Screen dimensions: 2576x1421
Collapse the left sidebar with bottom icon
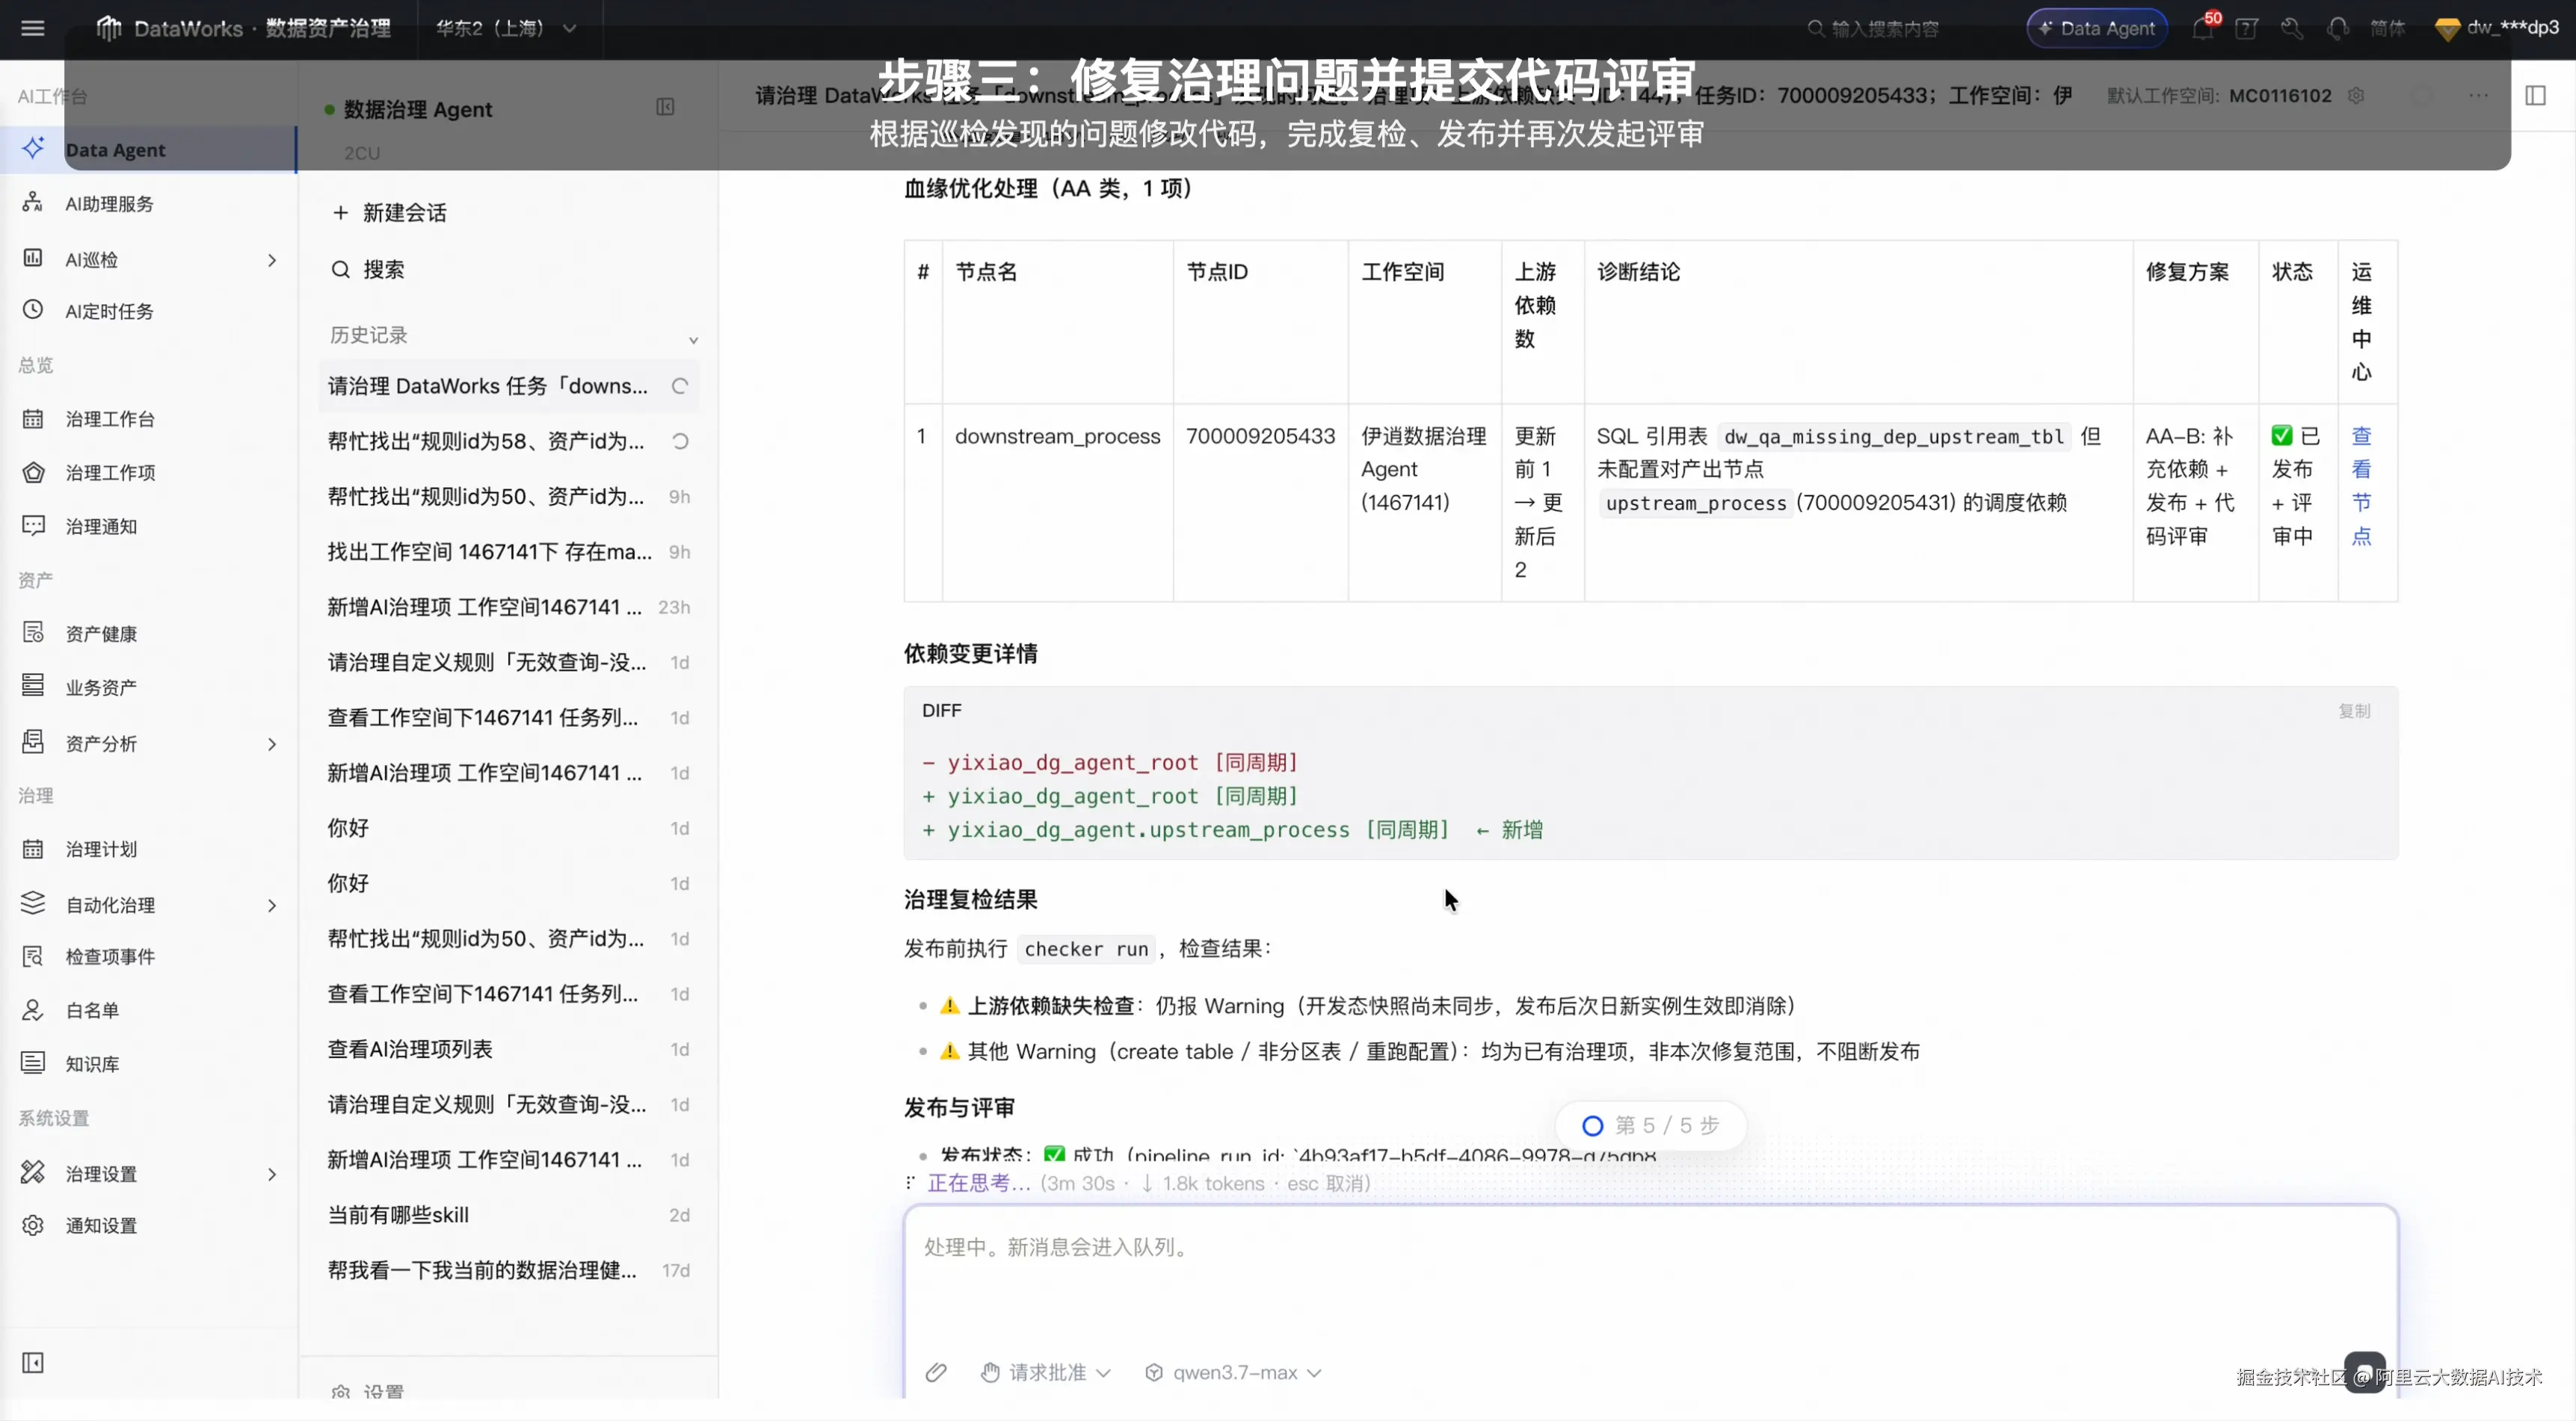click(x=33, y=1363)
